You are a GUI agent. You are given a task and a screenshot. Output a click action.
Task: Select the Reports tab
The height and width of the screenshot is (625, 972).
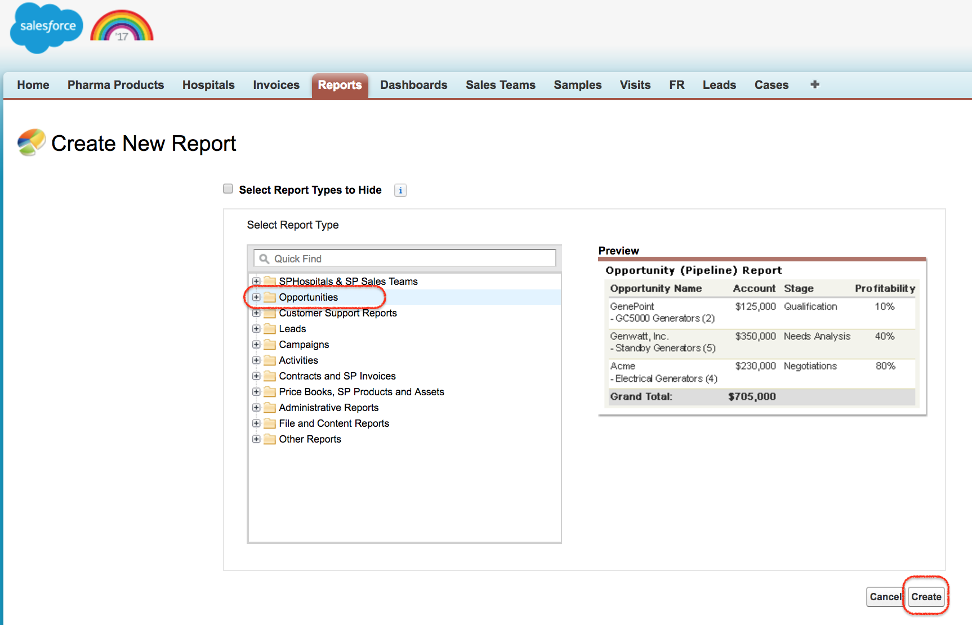(x=340, y=85)
